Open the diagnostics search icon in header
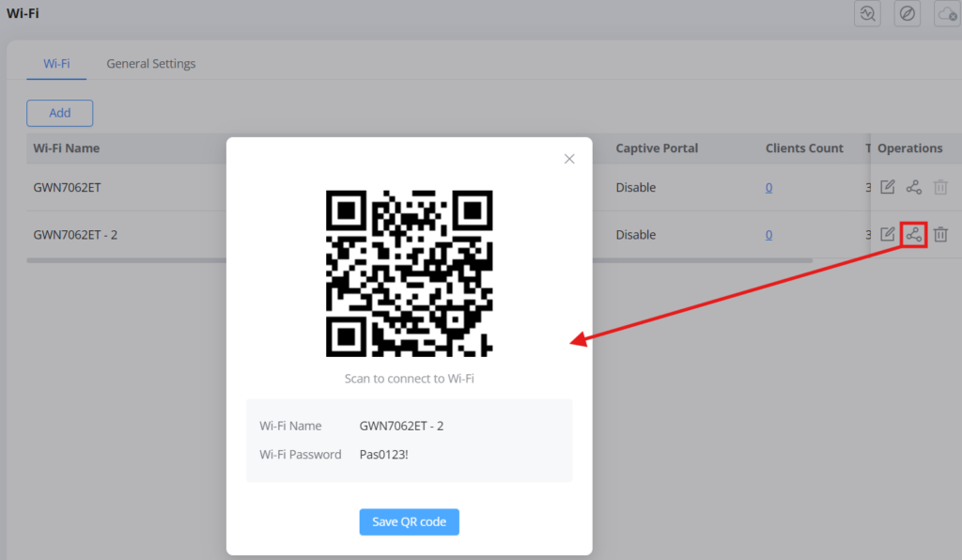Image resolution: width=962 pixels, height=560 pixels. [867, 13]
